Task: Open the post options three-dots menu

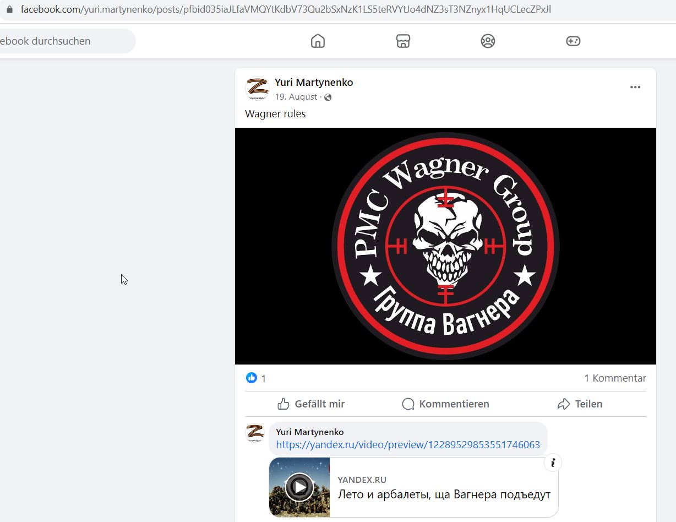Action: (x=635, y=87)
